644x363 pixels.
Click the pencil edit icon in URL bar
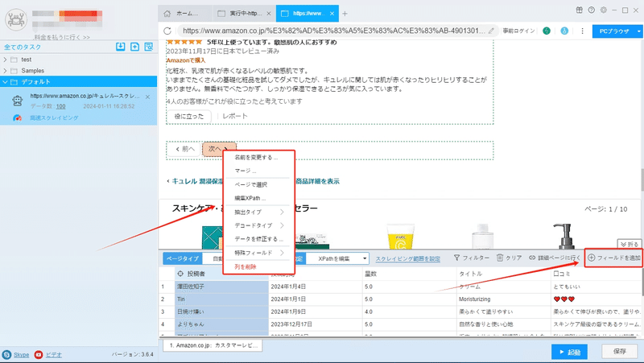pyautogui.click(x=491, y=31)
